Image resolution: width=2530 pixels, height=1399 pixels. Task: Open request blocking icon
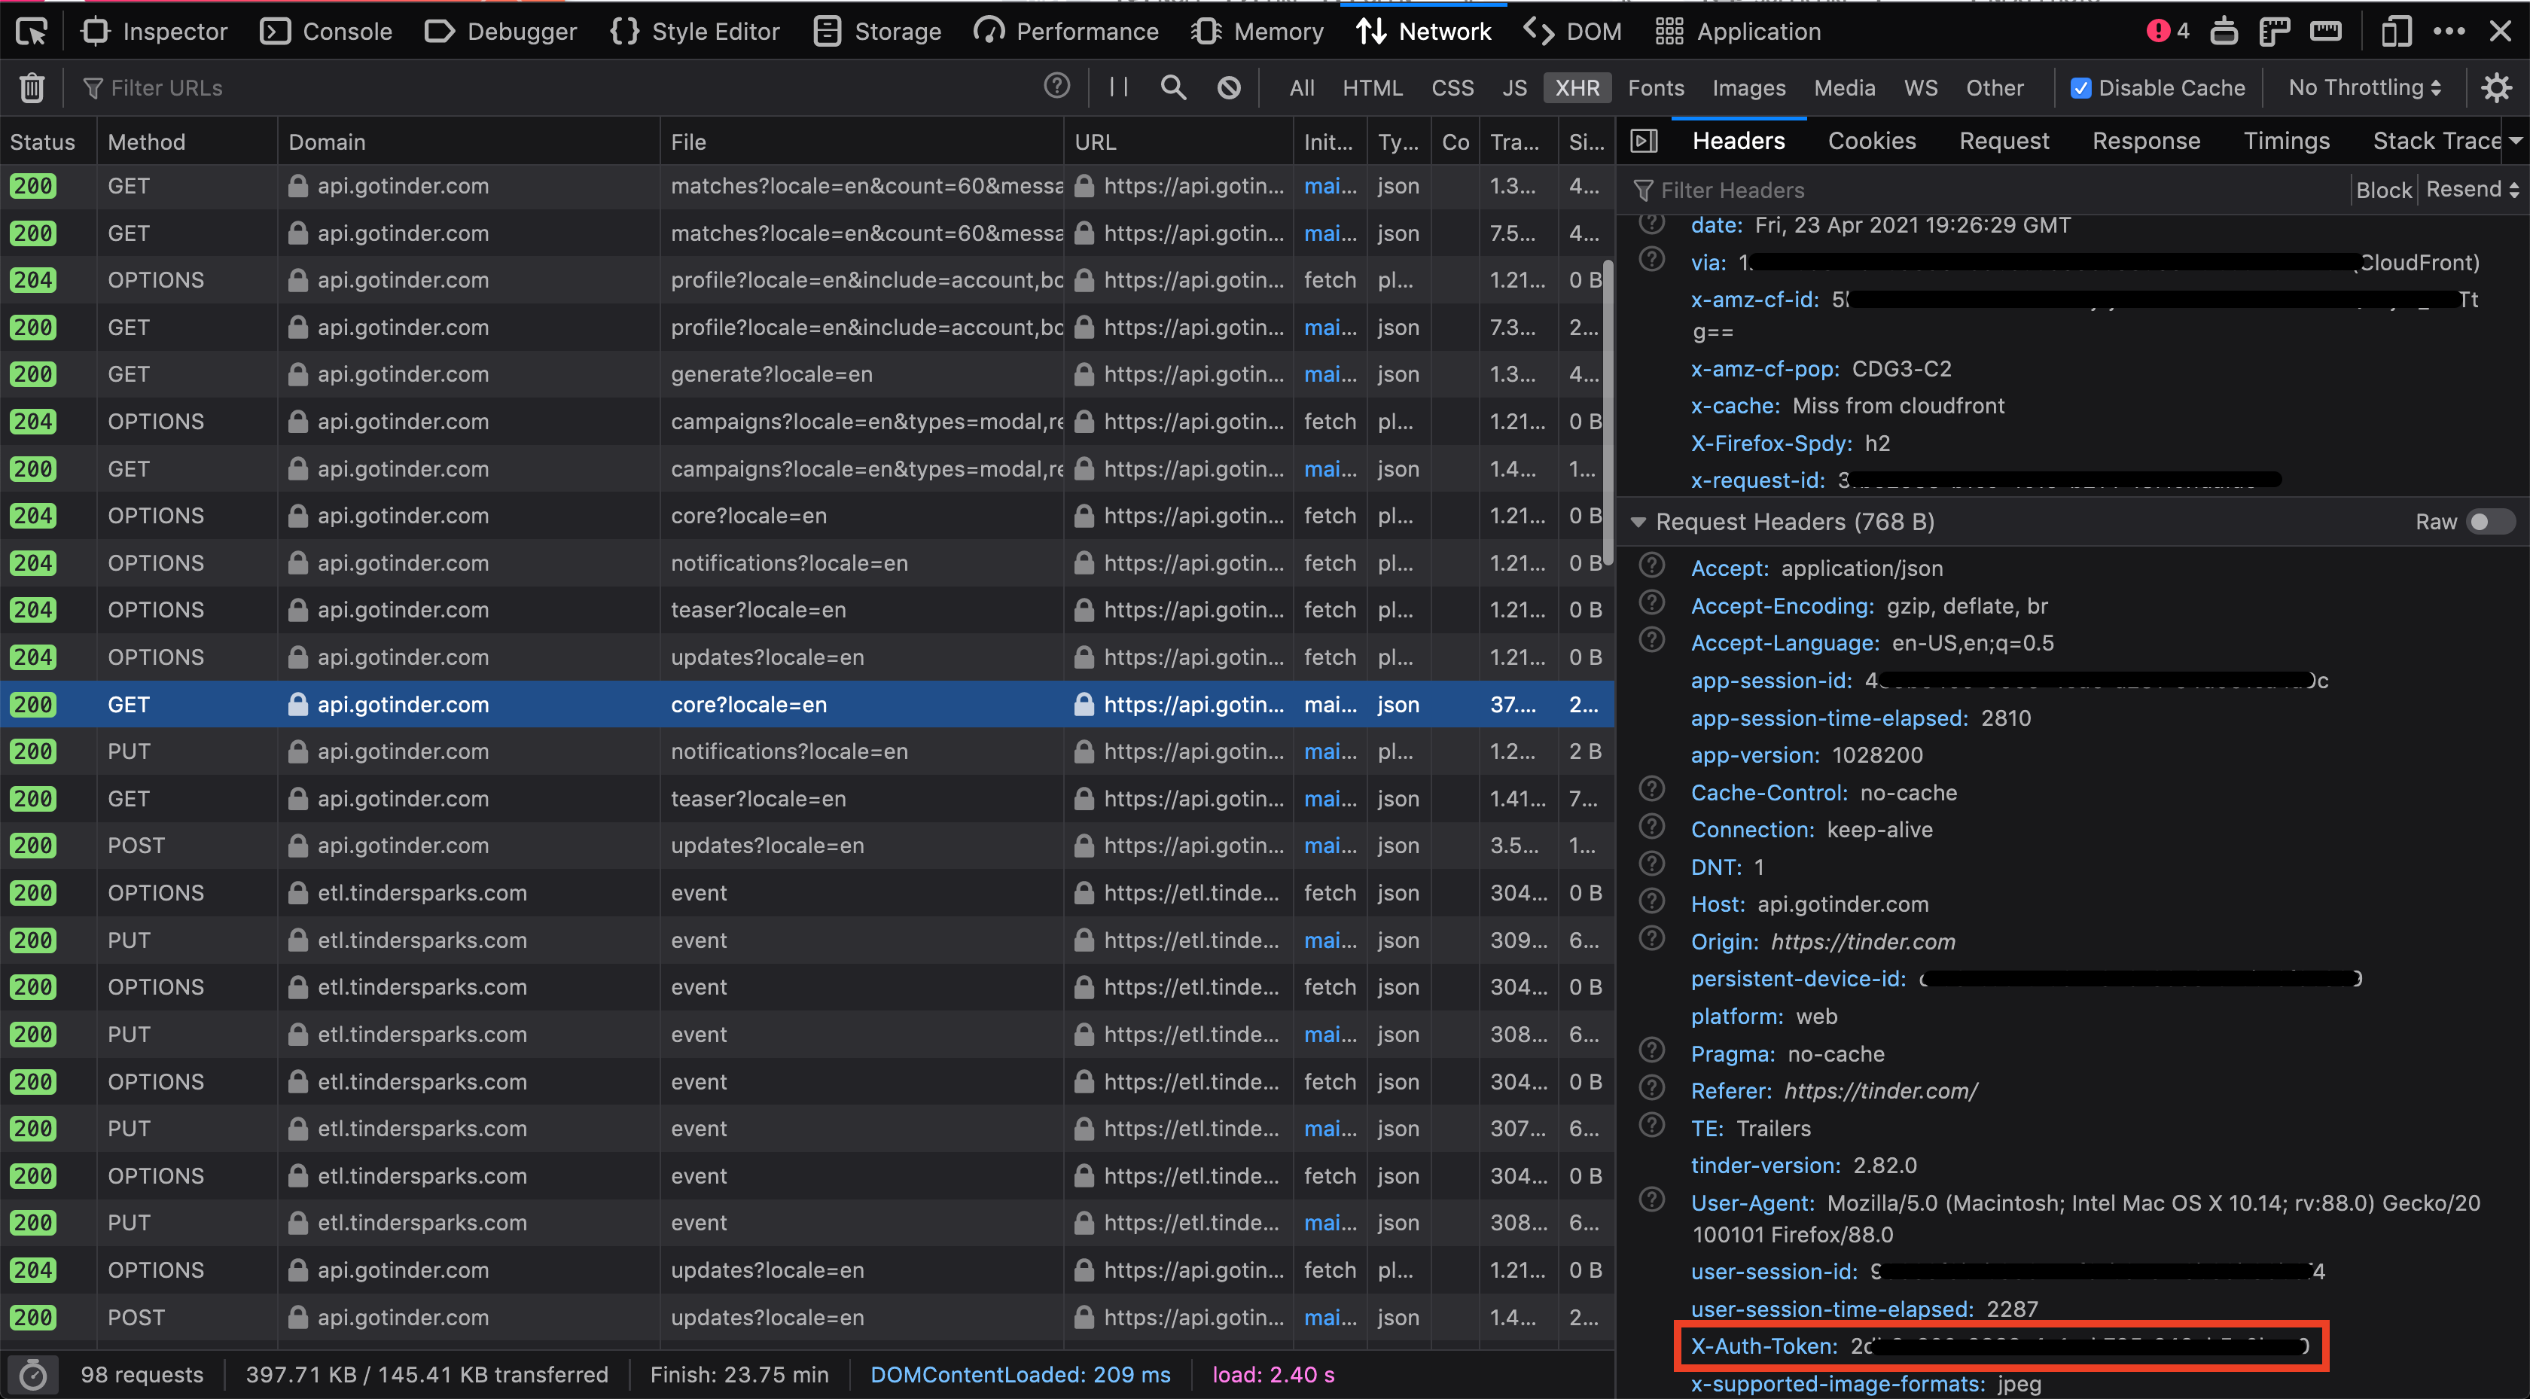coord(1229,87)
